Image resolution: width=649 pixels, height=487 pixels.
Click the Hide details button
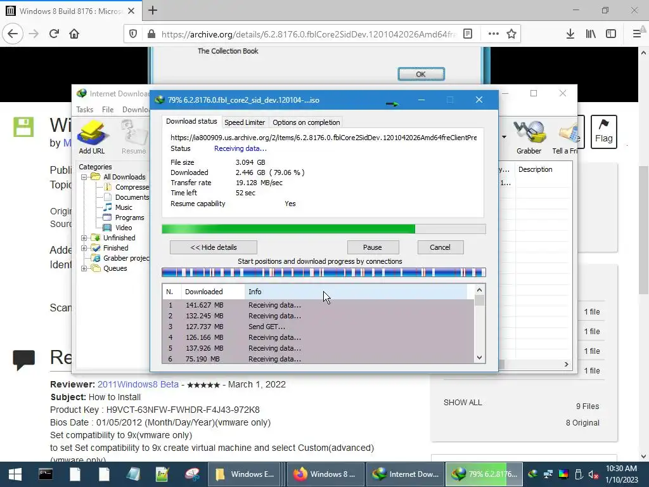tap(214, 247)
